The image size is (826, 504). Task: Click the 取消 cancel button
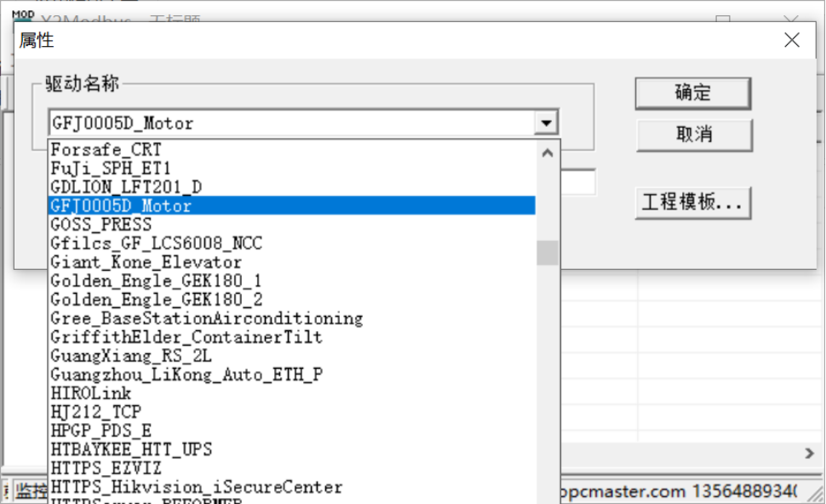694,135
